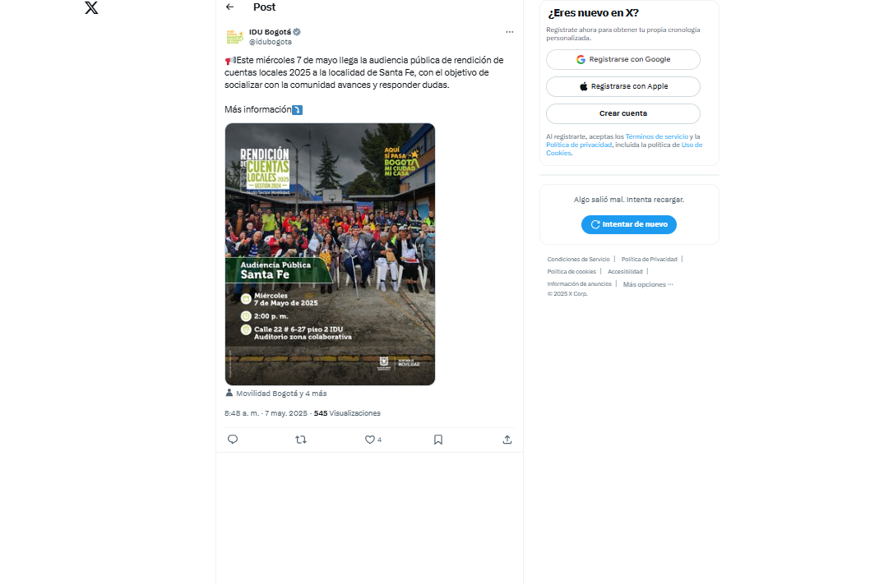Click the Crear cuenta button
The image size is (893, 585).
(x=623, y=113)
